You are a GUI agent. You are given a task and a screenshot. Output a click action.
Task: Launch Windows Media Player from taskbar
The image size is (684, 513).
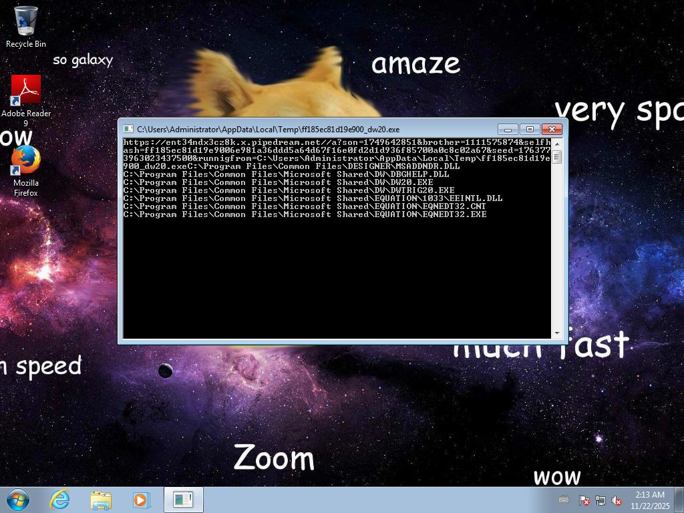pyautogui.click(x=142, y=500)
